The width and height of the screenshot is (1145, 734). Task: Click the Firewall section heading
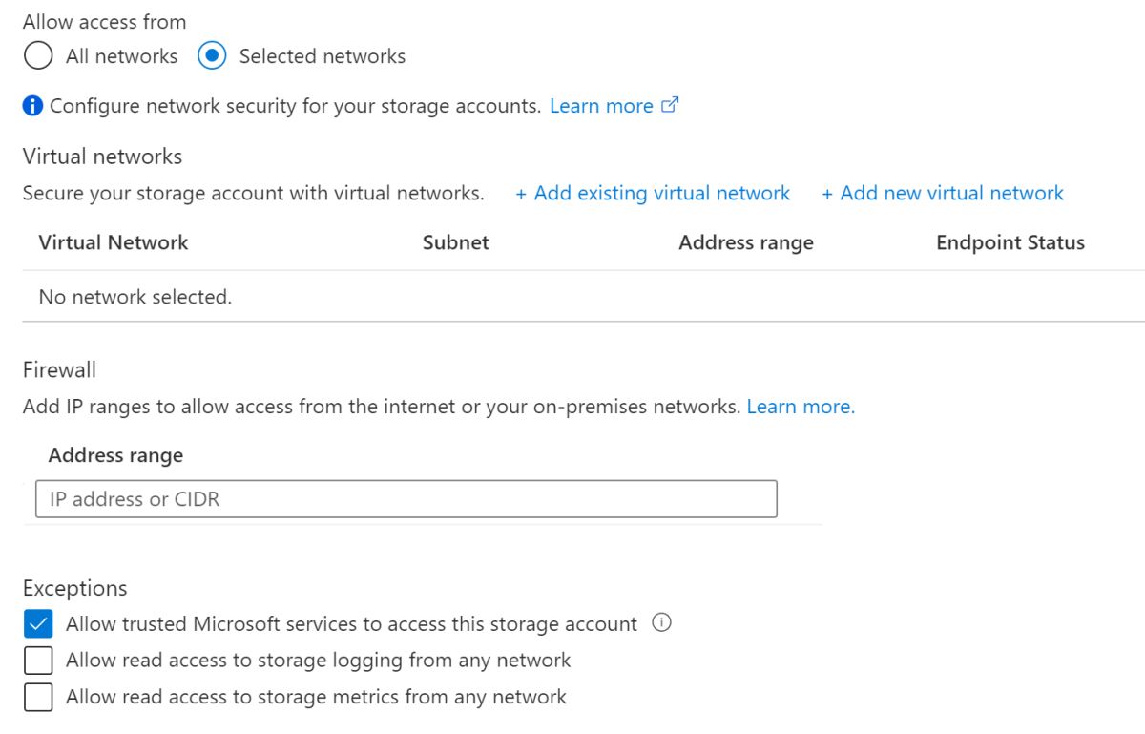(x=59, y=369)
